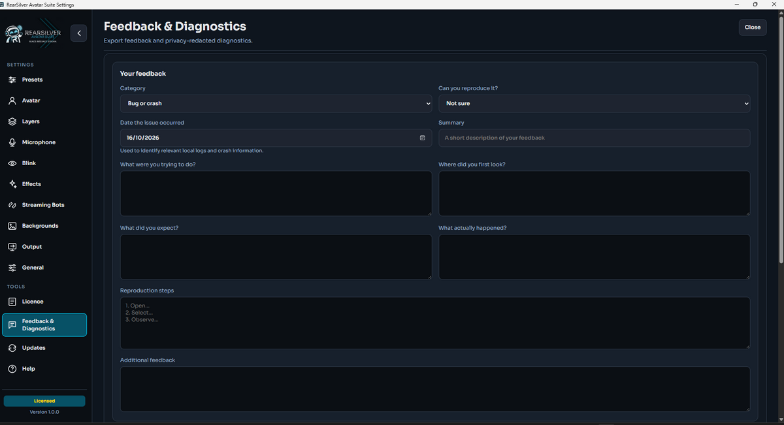This screenshot has height=425, width=784.
Task: Expand the Category dropdown
Action: [x=276, y=103]
